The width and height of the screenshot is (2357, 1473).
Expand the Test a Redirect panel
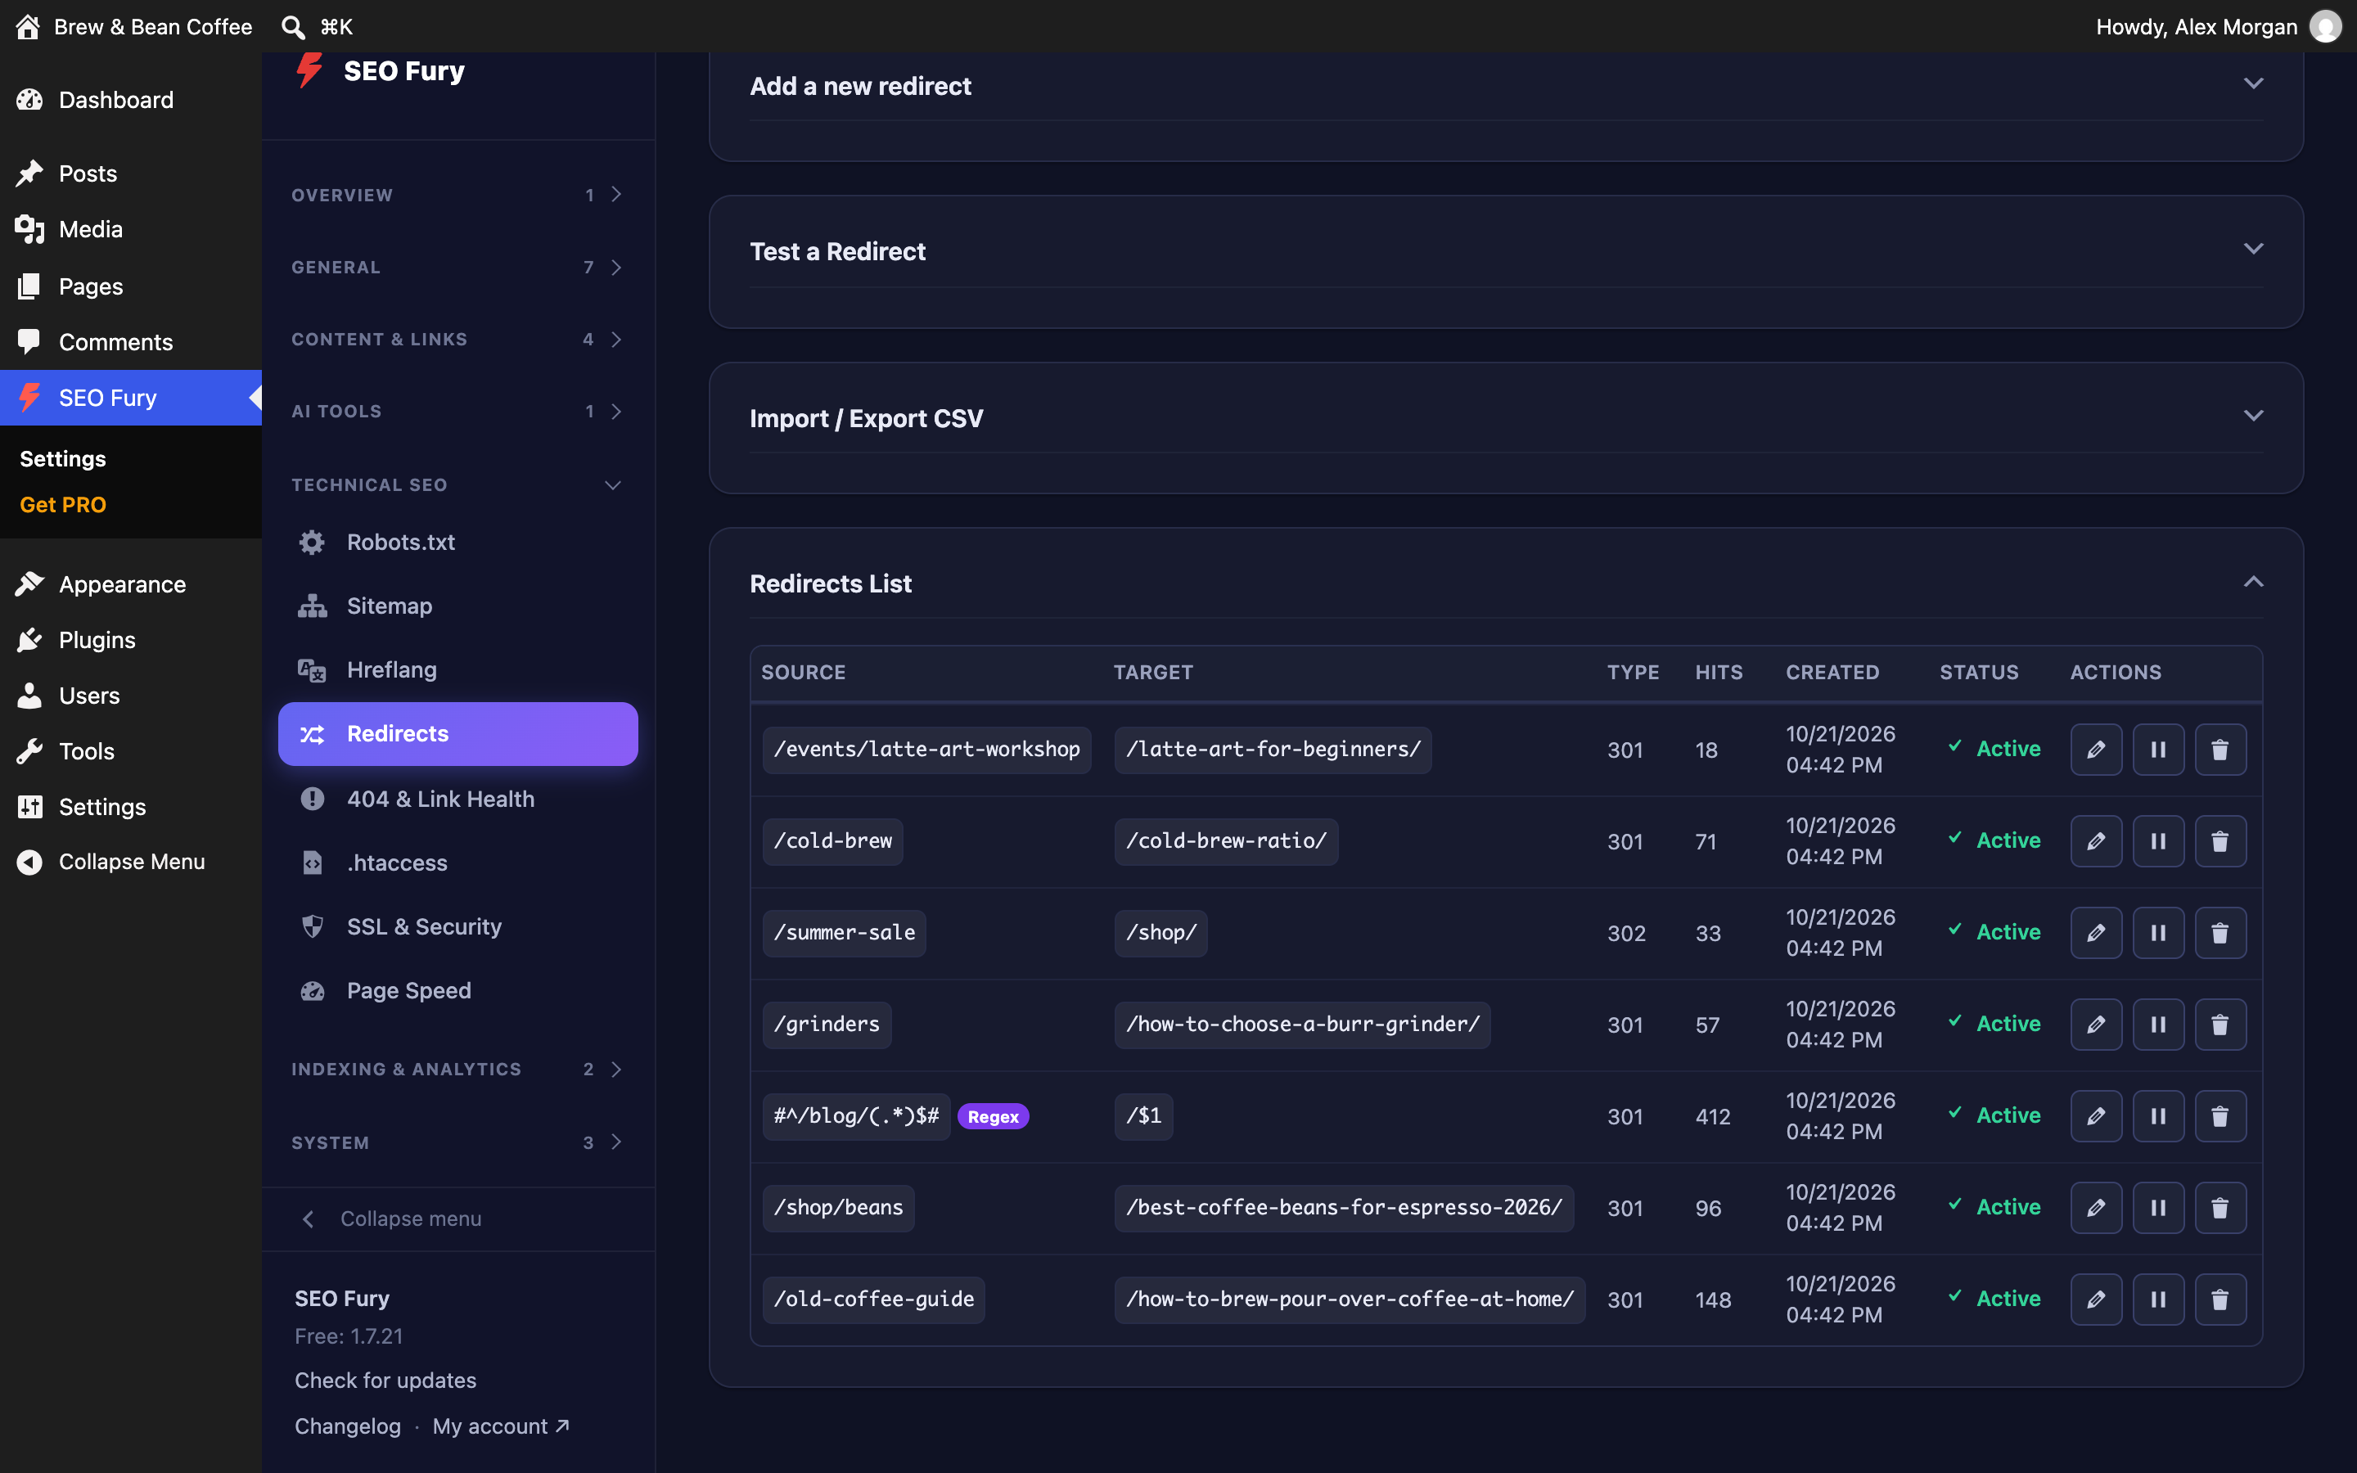click(x=2253, y=250)
